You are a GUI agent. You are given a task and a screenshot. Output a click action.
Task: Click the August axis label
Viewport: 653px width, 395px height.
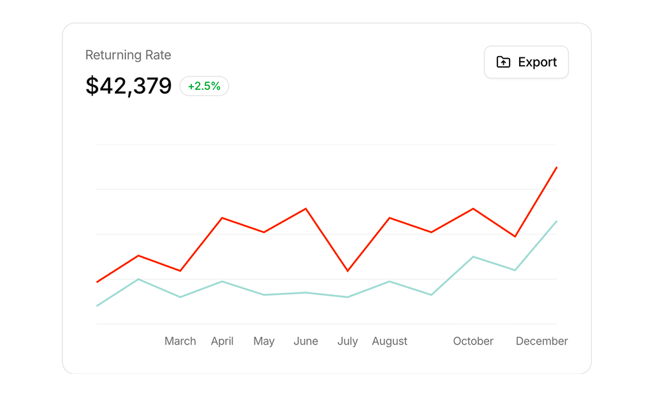pos(390,341)
